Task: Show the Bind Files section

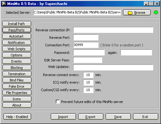Action: pyautogui.click(x=17, y=80)
